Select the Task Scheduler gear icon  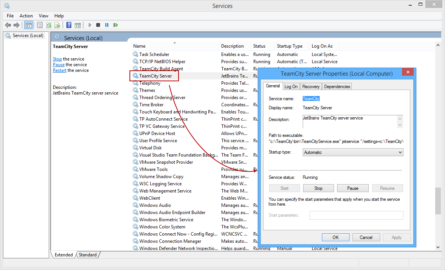pos(136,54)
